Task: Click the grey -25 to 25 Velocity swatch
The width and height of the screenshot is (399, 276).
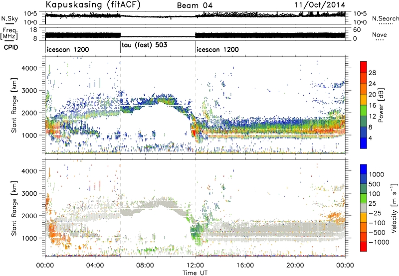Action: (364, 208)
